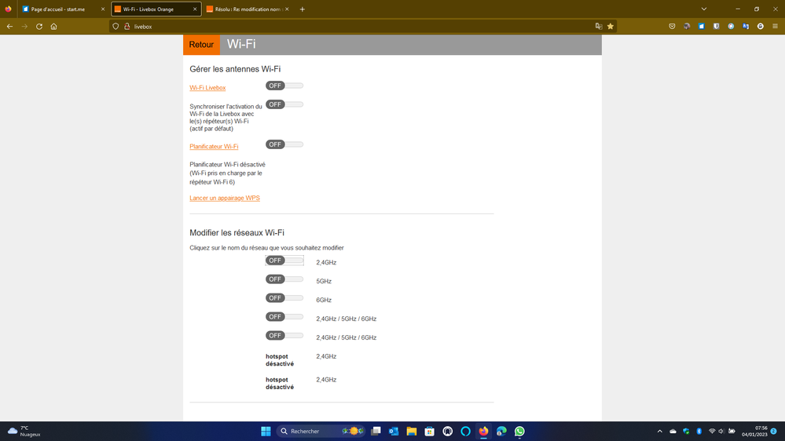Image resolution: width=785 pixels, height=441 pixels.
Task: Open WhatsApp from the taskbar
Action: tap(519, 431)
